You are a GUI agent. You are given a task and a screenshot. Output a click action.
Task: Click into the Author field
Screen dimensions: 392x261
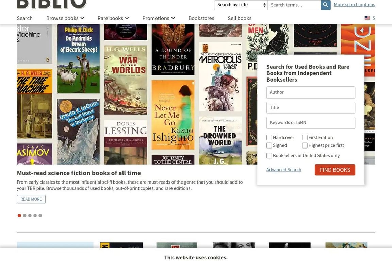point(310,92)
